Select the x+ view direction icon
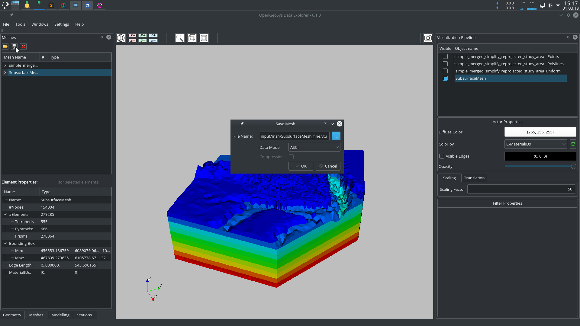 (132, 35)
